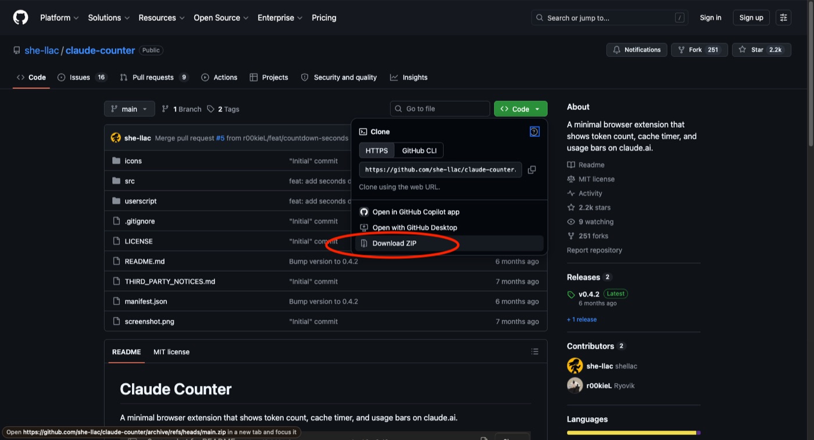Image resolution: width=814 pixels, height=440 pixels.
Task: Open pull request #5 link
Action: 220,138
